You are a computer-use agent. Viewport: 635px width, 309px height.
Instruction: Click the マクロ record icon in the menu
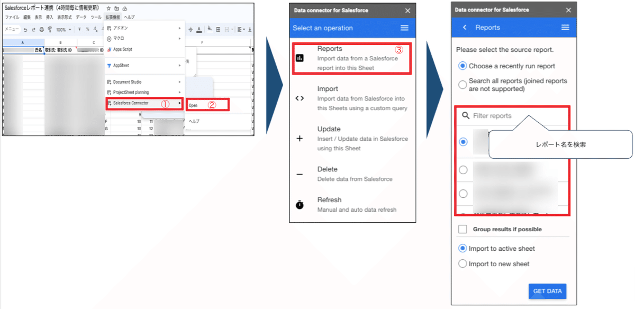[x=109, y=38]
